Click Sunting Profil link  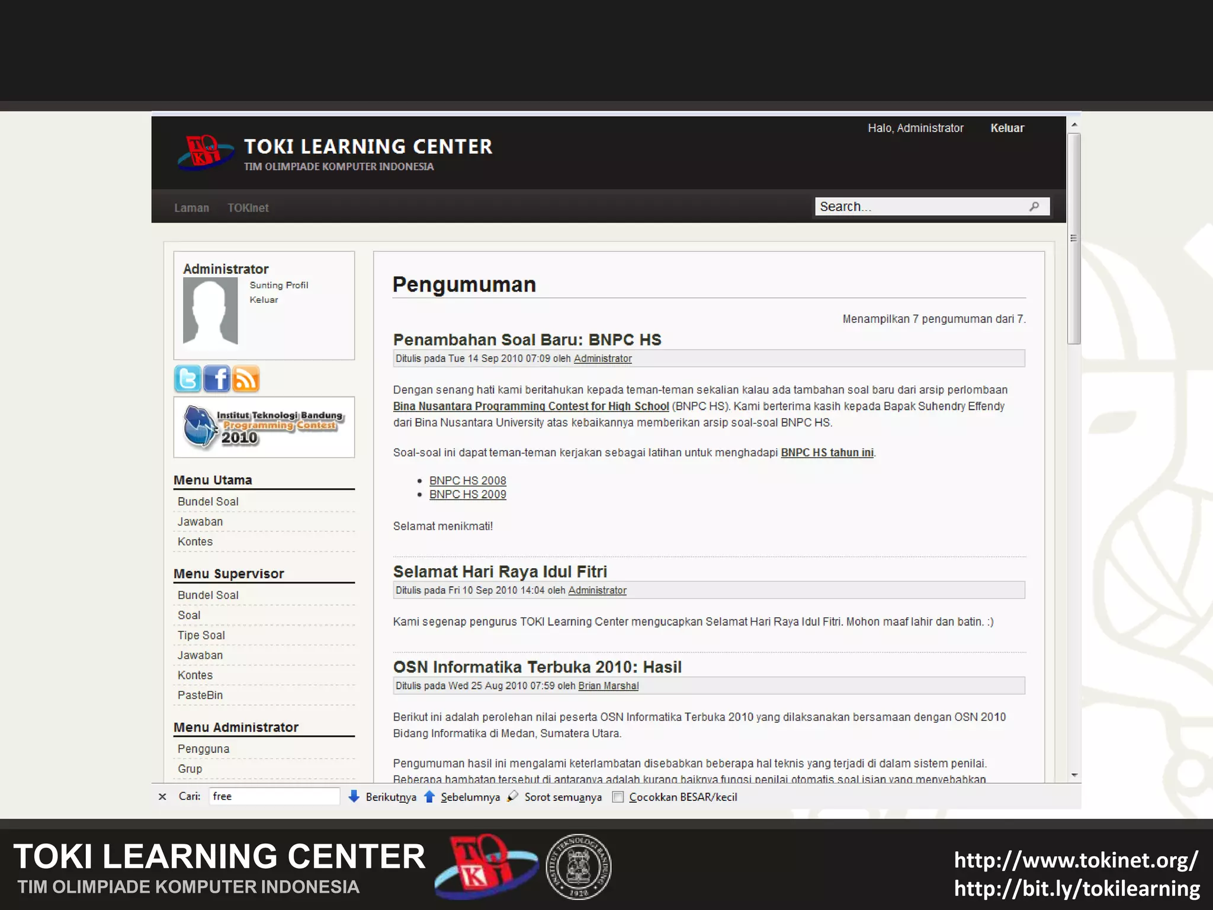pos(278,285)
